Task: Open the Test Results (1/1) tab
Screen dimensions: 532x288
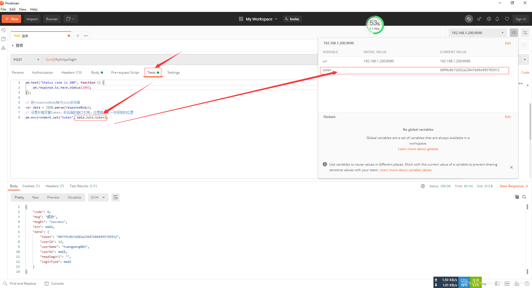Action: point(83,186)
